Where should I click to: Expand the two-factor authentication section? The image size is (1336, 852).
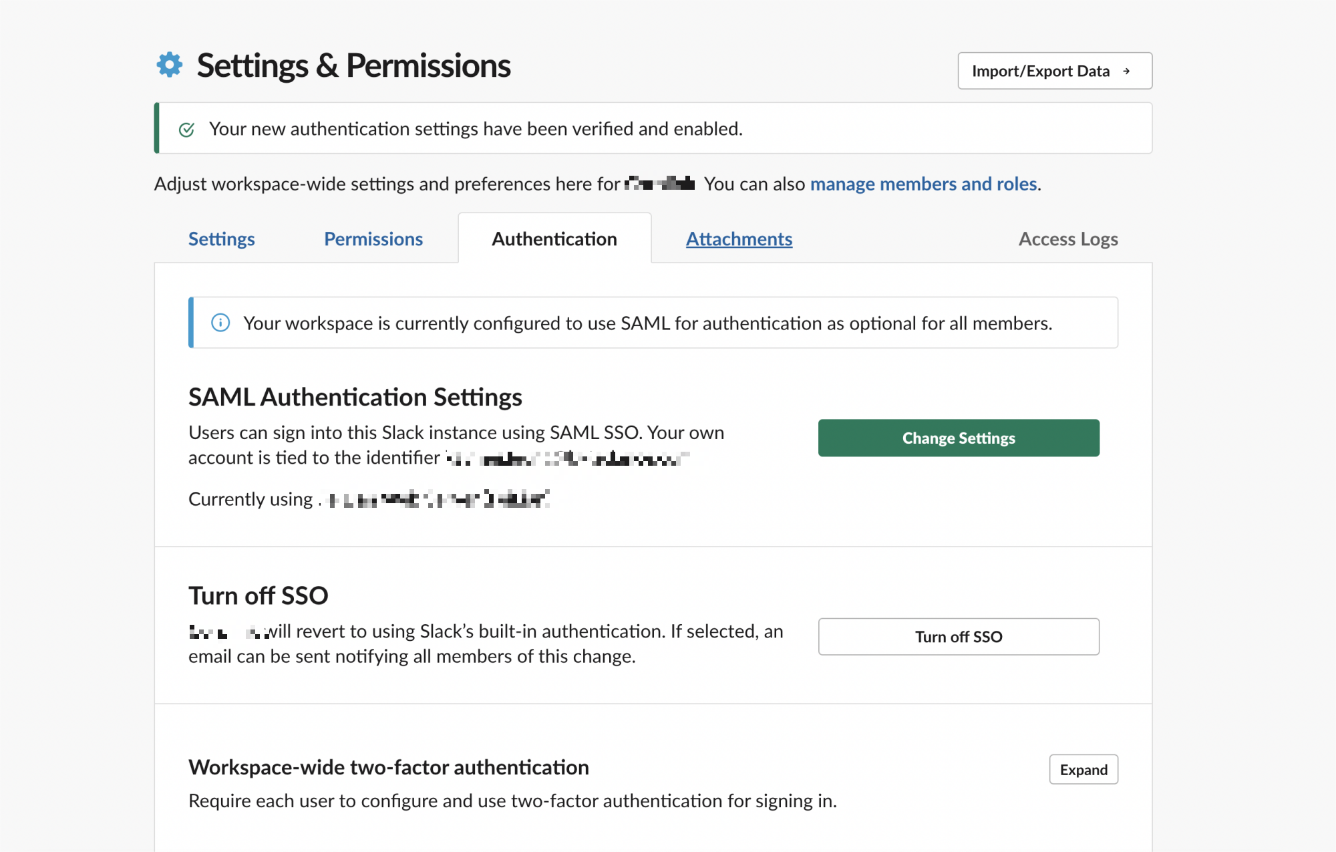click(1083, 769)
